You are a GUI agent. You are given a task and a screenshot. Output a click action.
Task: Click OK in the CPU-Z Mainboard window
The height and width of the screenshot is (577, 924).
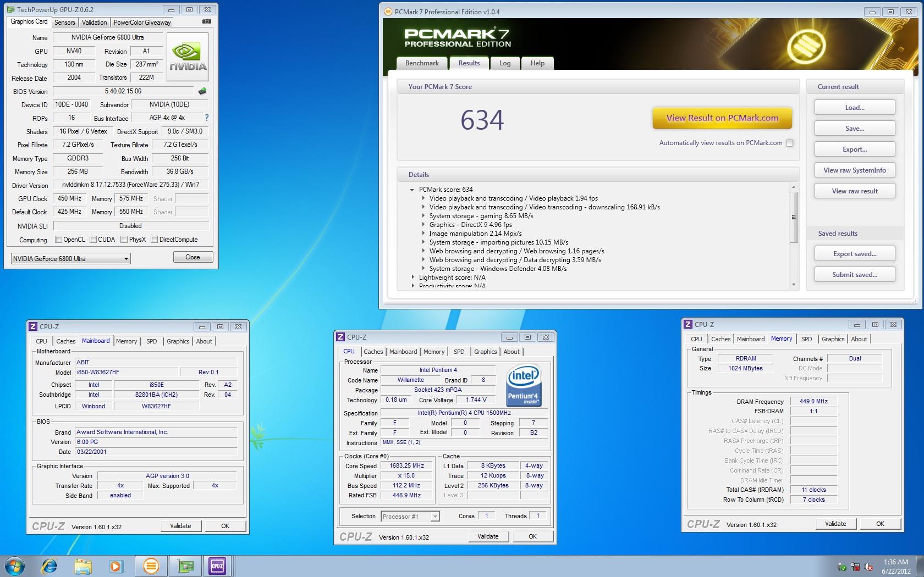[225, 526]
